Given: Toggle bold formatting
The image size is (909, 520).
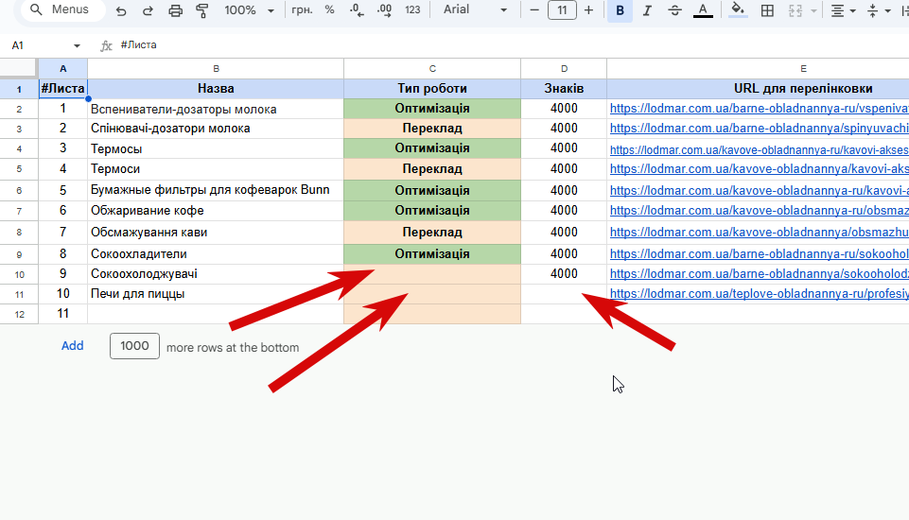Looking at the screenshot, I should (620, 10).
